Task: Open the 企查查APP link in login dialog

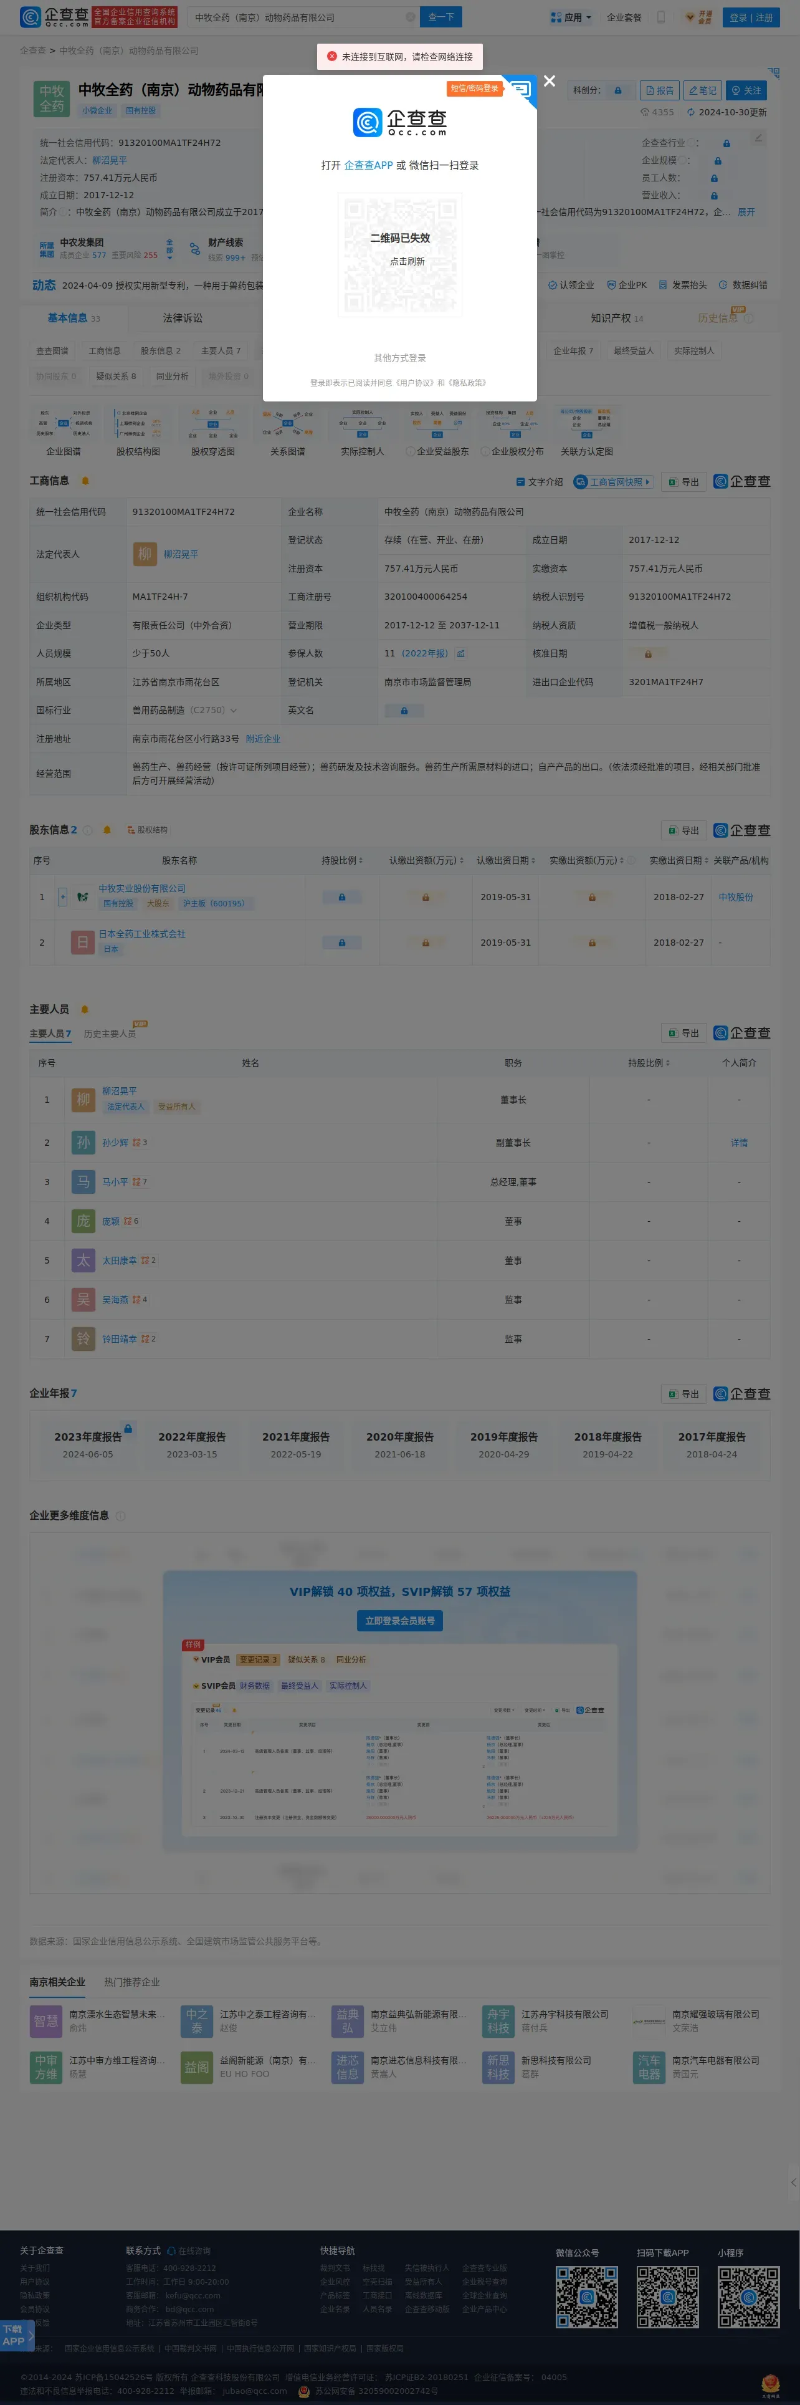Action: click(x=369, y=165)
